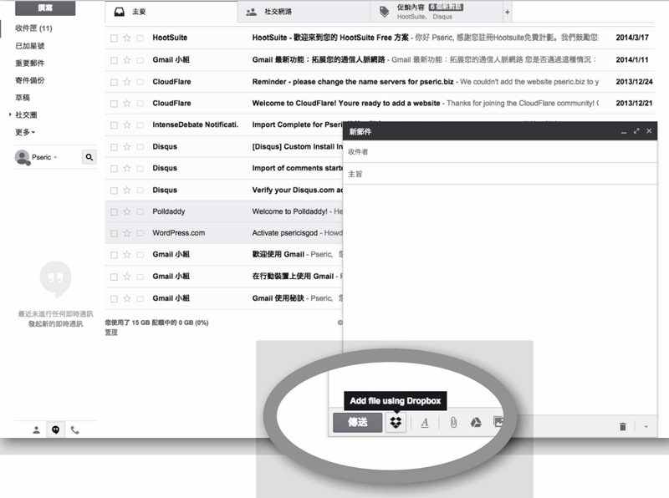Switch to the 社交網路 tab
Screen dimensions: 669x498
click(x=304, y=12)
